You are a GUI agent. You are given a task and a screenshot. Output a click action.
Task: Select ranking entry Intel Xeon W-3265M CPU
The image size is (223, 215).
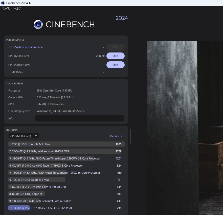66,151
